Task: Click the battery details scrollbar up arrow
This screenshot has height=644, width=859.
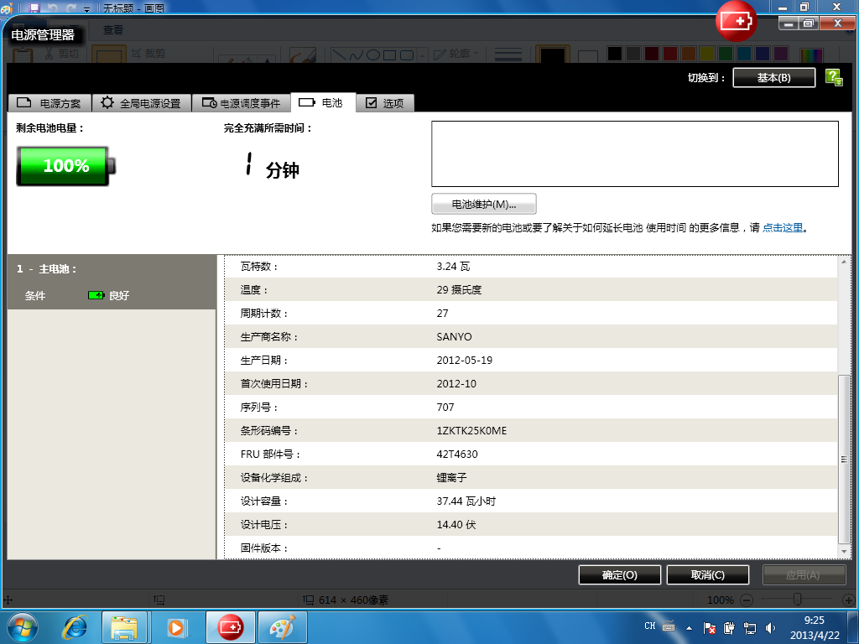Action: 844,262
